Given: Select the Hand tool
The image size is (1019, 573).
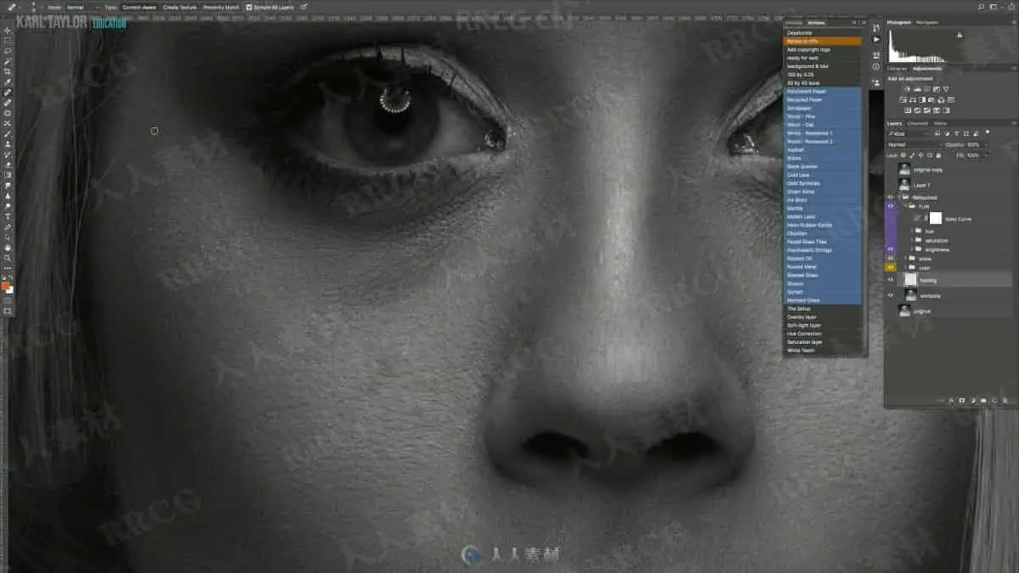Looking at the screenshot, I should coord(8,247).
